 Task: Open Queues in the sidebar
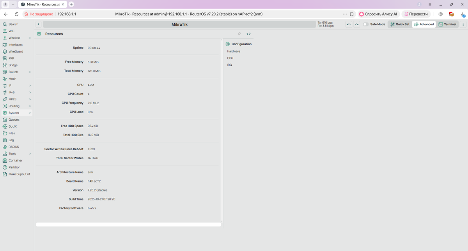(14, 119)
